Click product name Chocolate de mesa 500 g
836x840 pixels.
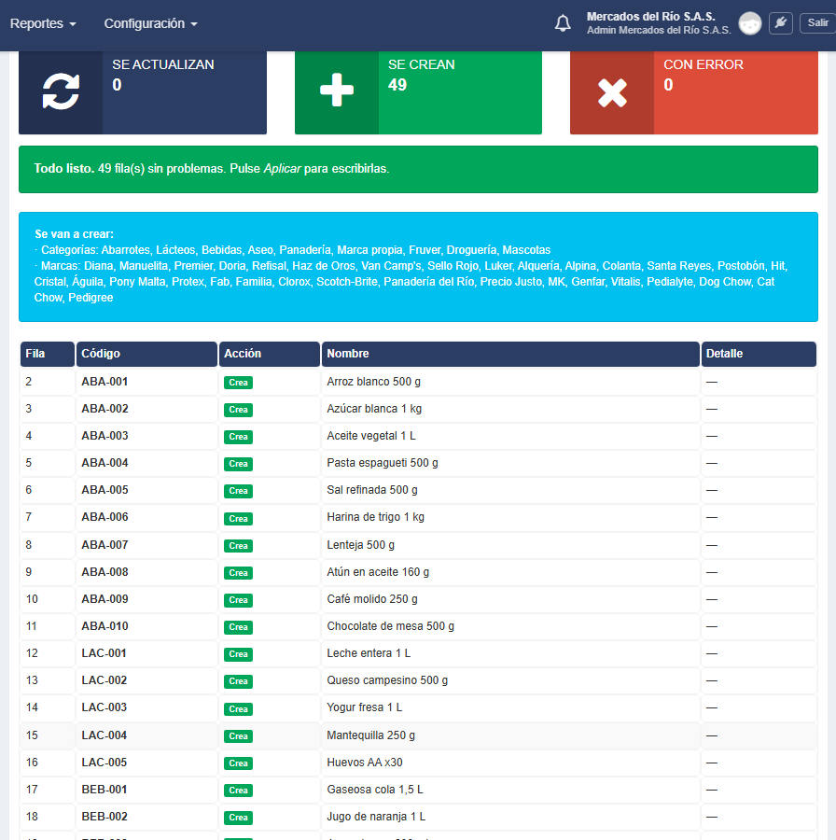[x=390, y=626]
